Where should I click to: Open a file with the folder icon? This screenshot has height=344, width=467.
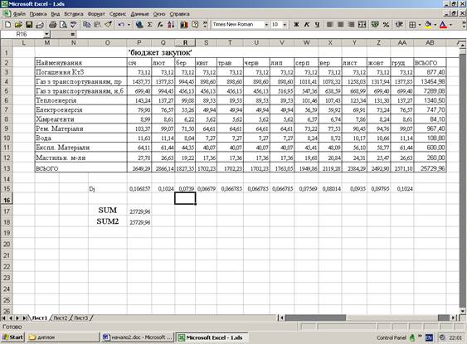pyautogui.click(x=18, y=24)
